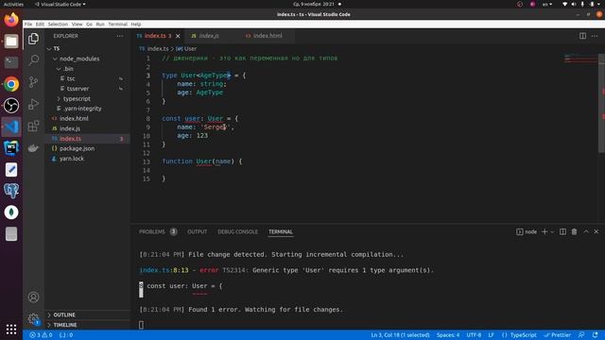Screen dimensions: 605x340
Task: Open the Docker view in activity bar
Action: [x=34, y=148]
